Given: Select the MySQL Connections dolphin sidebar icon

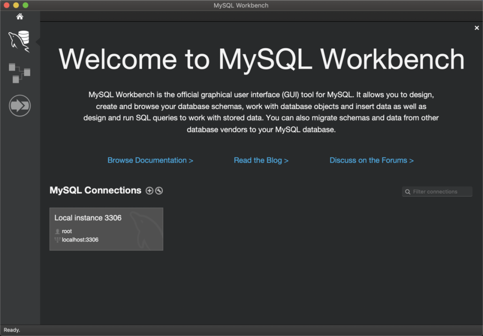Looking at the screenshot, I should 19,41.
